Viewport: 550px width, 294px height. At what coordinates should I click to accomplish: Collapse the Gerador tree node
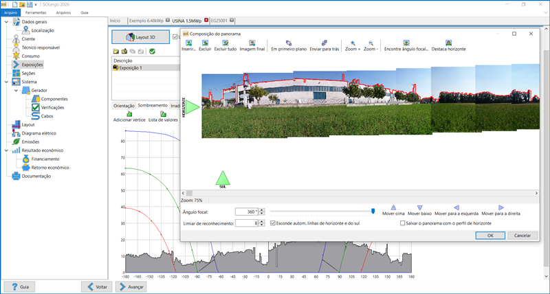coord(16,91)
